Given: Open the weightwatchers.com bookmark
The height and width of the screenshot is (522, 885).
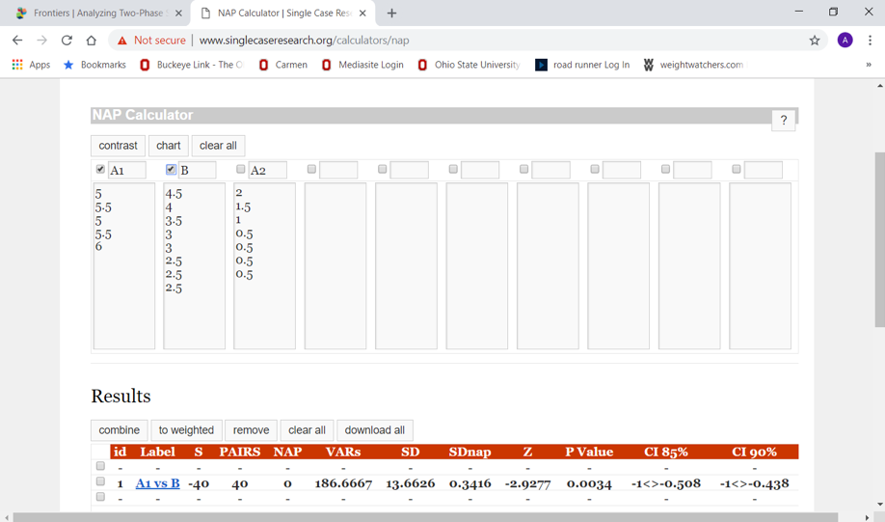Looking at the screenshot, I should (694, 65).
